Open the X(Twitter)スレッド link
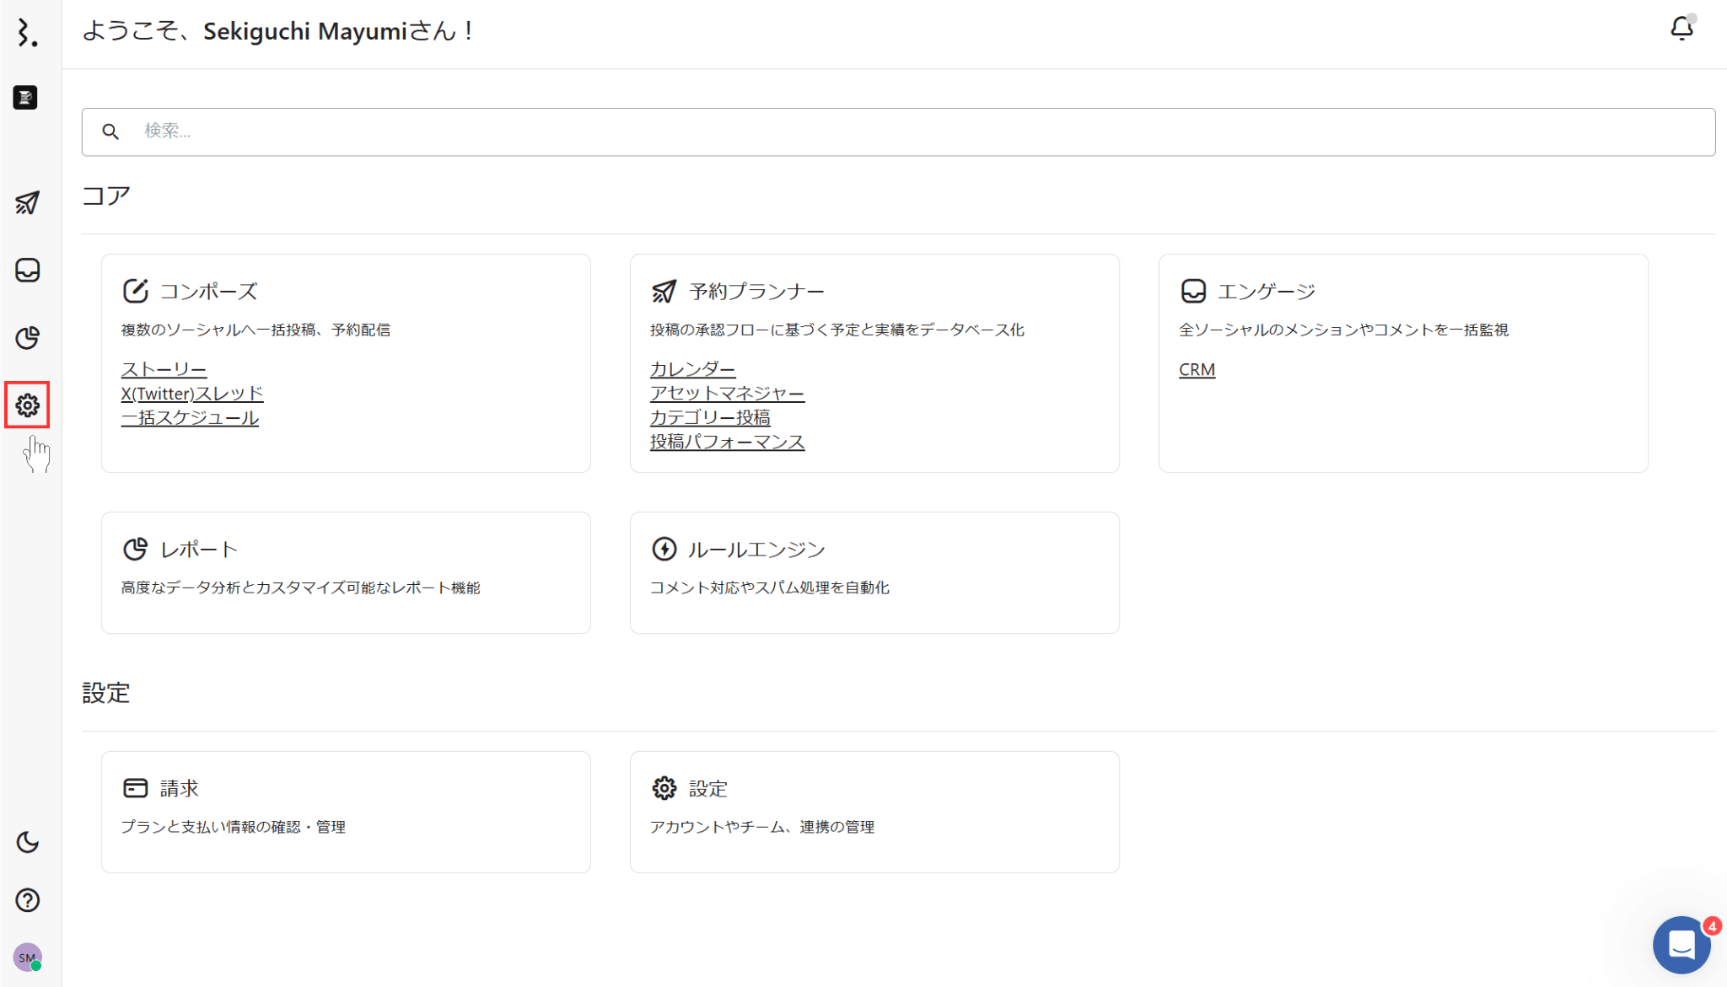 [x=192, y=394]
